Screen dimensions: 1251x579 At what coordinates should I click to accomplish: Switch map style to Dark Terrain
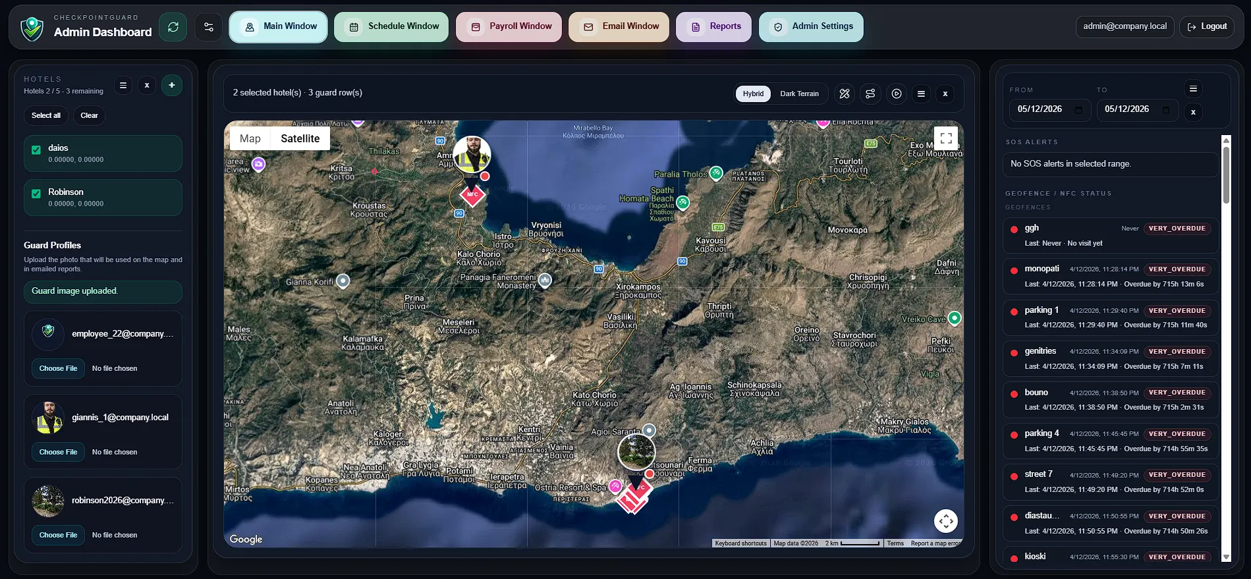coord(799,94)
